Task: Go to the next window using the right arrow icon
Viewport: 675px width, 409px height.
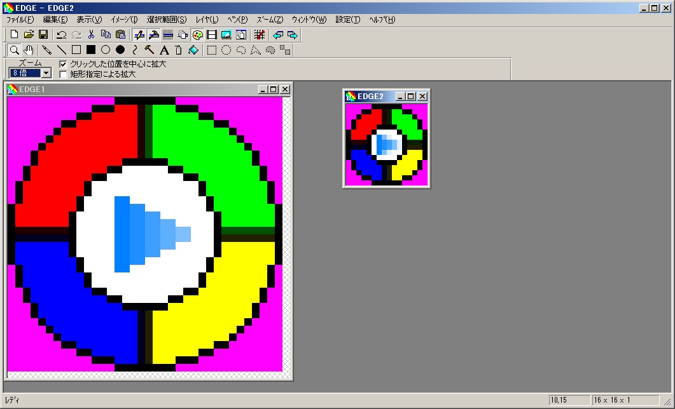Action: click(x=292, y=35)
